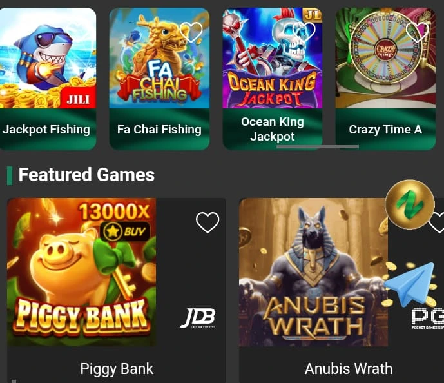Open the Piggy Bank game artwork

point(82,272)
